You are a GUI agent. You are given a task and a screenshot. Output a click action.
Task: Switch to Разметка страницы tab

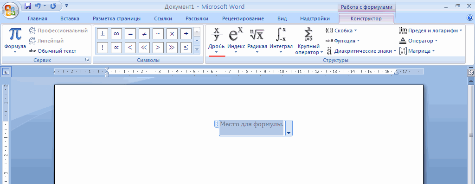116,19
